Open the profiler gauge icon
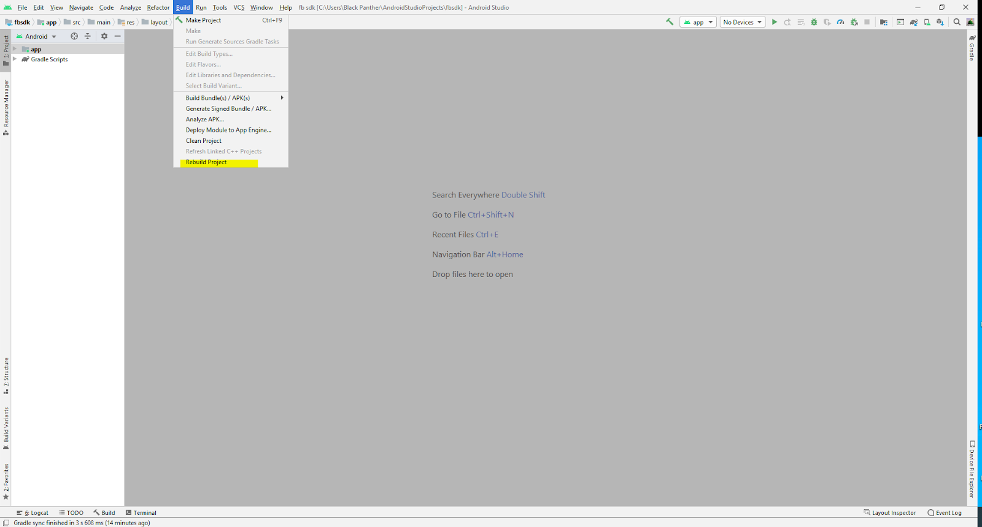 pos(840,22)
